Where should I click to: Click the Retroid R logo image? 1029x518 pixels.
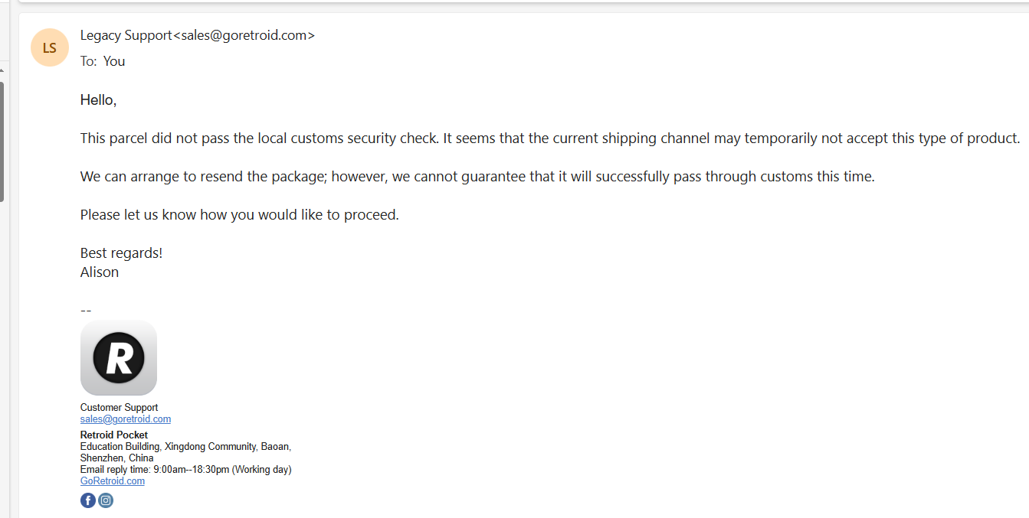[119, 357]
